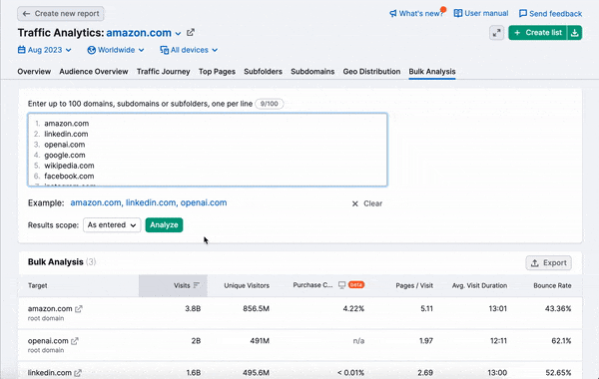Click 'google.com' line in the domain list
Screen dimensions: 599x379
[65, 156]
